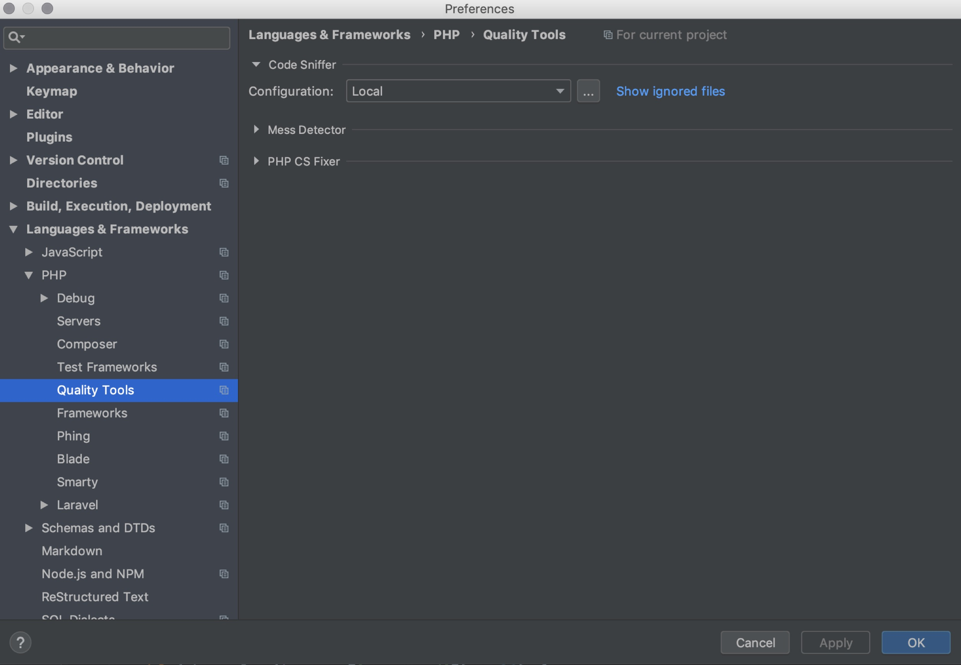Open ReStructured Text settings
This screenshot has height=665, width=961.
pyautogui.click(x=95, y=597)
